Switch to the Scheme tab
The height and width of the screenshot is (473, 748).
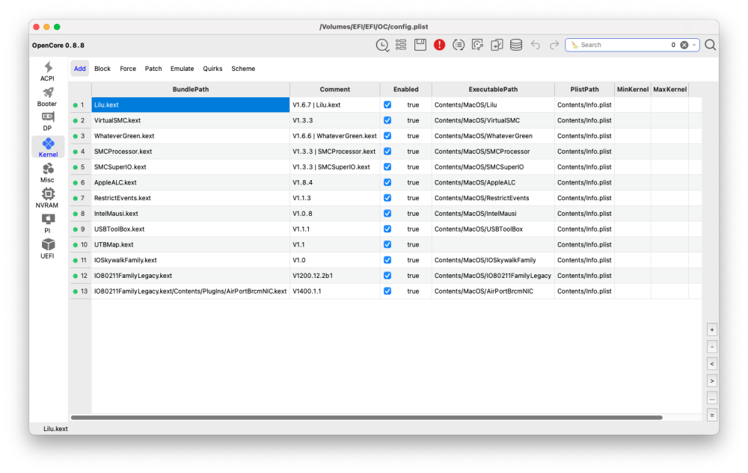243,69
